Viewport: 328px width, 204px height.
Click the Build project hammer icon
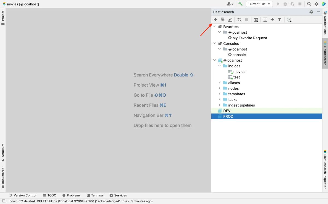pos(241,4)
